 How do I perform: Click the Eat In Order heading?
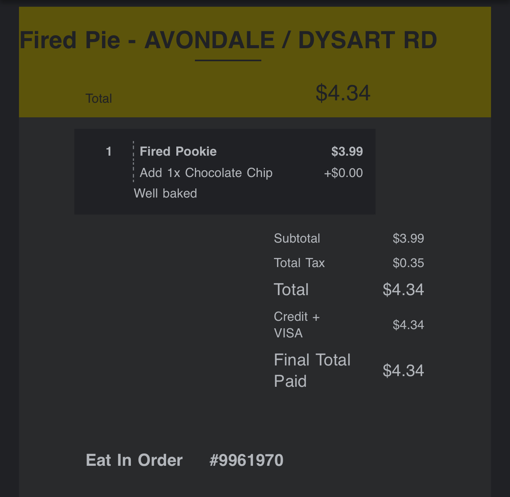(x=134, y=460)
